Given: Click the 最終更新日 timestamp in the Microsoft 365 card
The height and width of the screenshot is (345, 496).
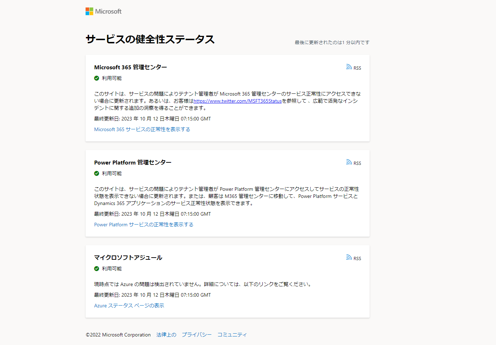Looking at the screenshot, I should coord(152,119).
